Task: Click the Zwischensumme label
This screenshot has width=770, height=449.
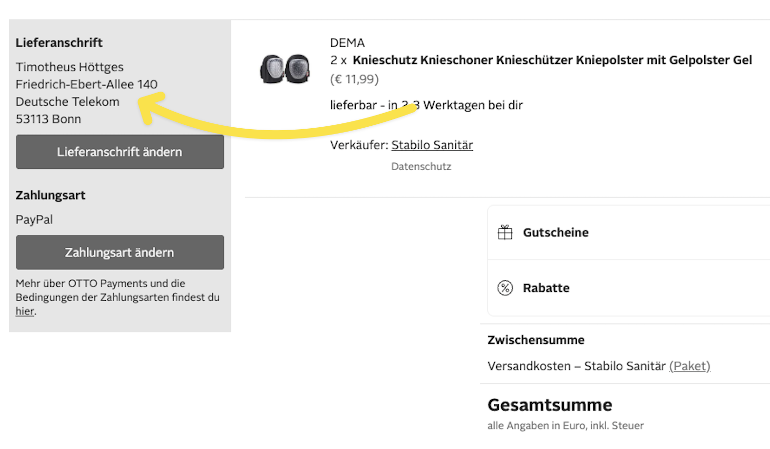Action: (536, 340)
